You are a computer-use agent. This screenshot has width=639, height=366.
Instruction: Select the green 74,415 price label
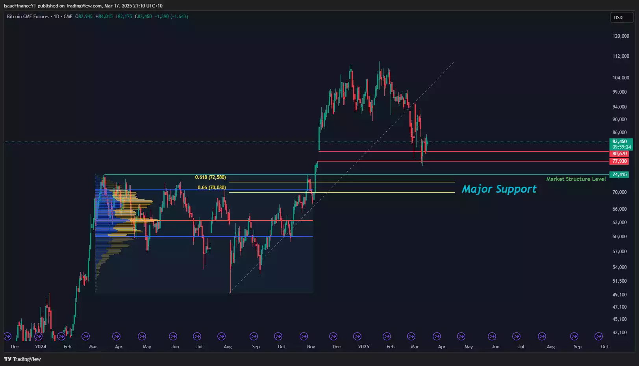coord(619,175)
